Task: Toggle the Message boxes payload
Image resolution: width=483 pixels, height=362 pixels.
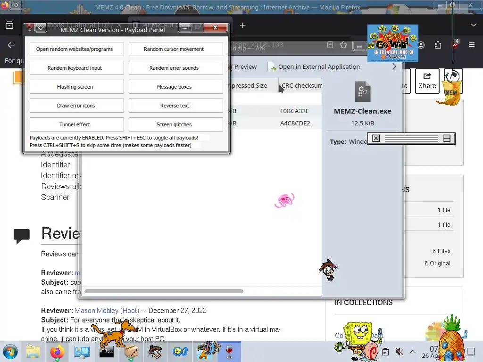Action: coord(175,87)
